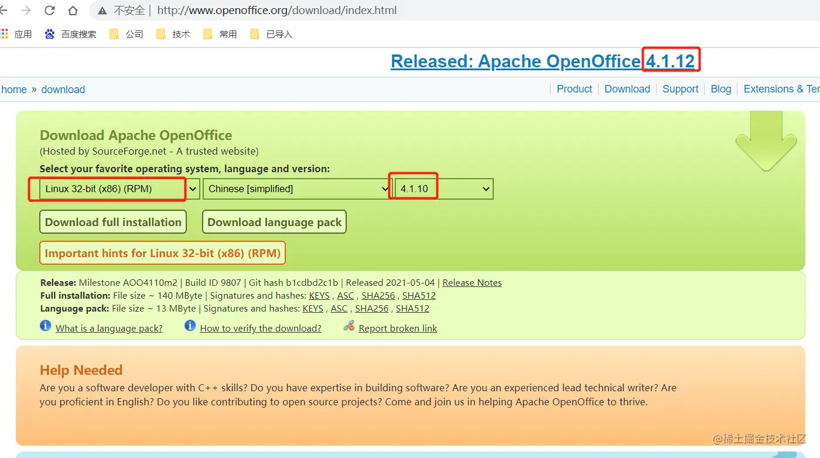The height and width of the screenshot is (458, 820).
Task: Open How to verify the download link
Action: [261, 329]
